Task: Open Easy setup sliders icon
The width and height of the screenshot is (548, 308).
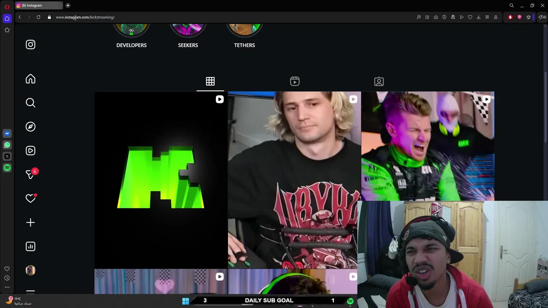Action: [x=487, y=17]
